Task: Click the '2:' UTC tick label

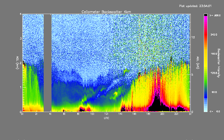Action: pyautogui.click(x=37, y=114)
